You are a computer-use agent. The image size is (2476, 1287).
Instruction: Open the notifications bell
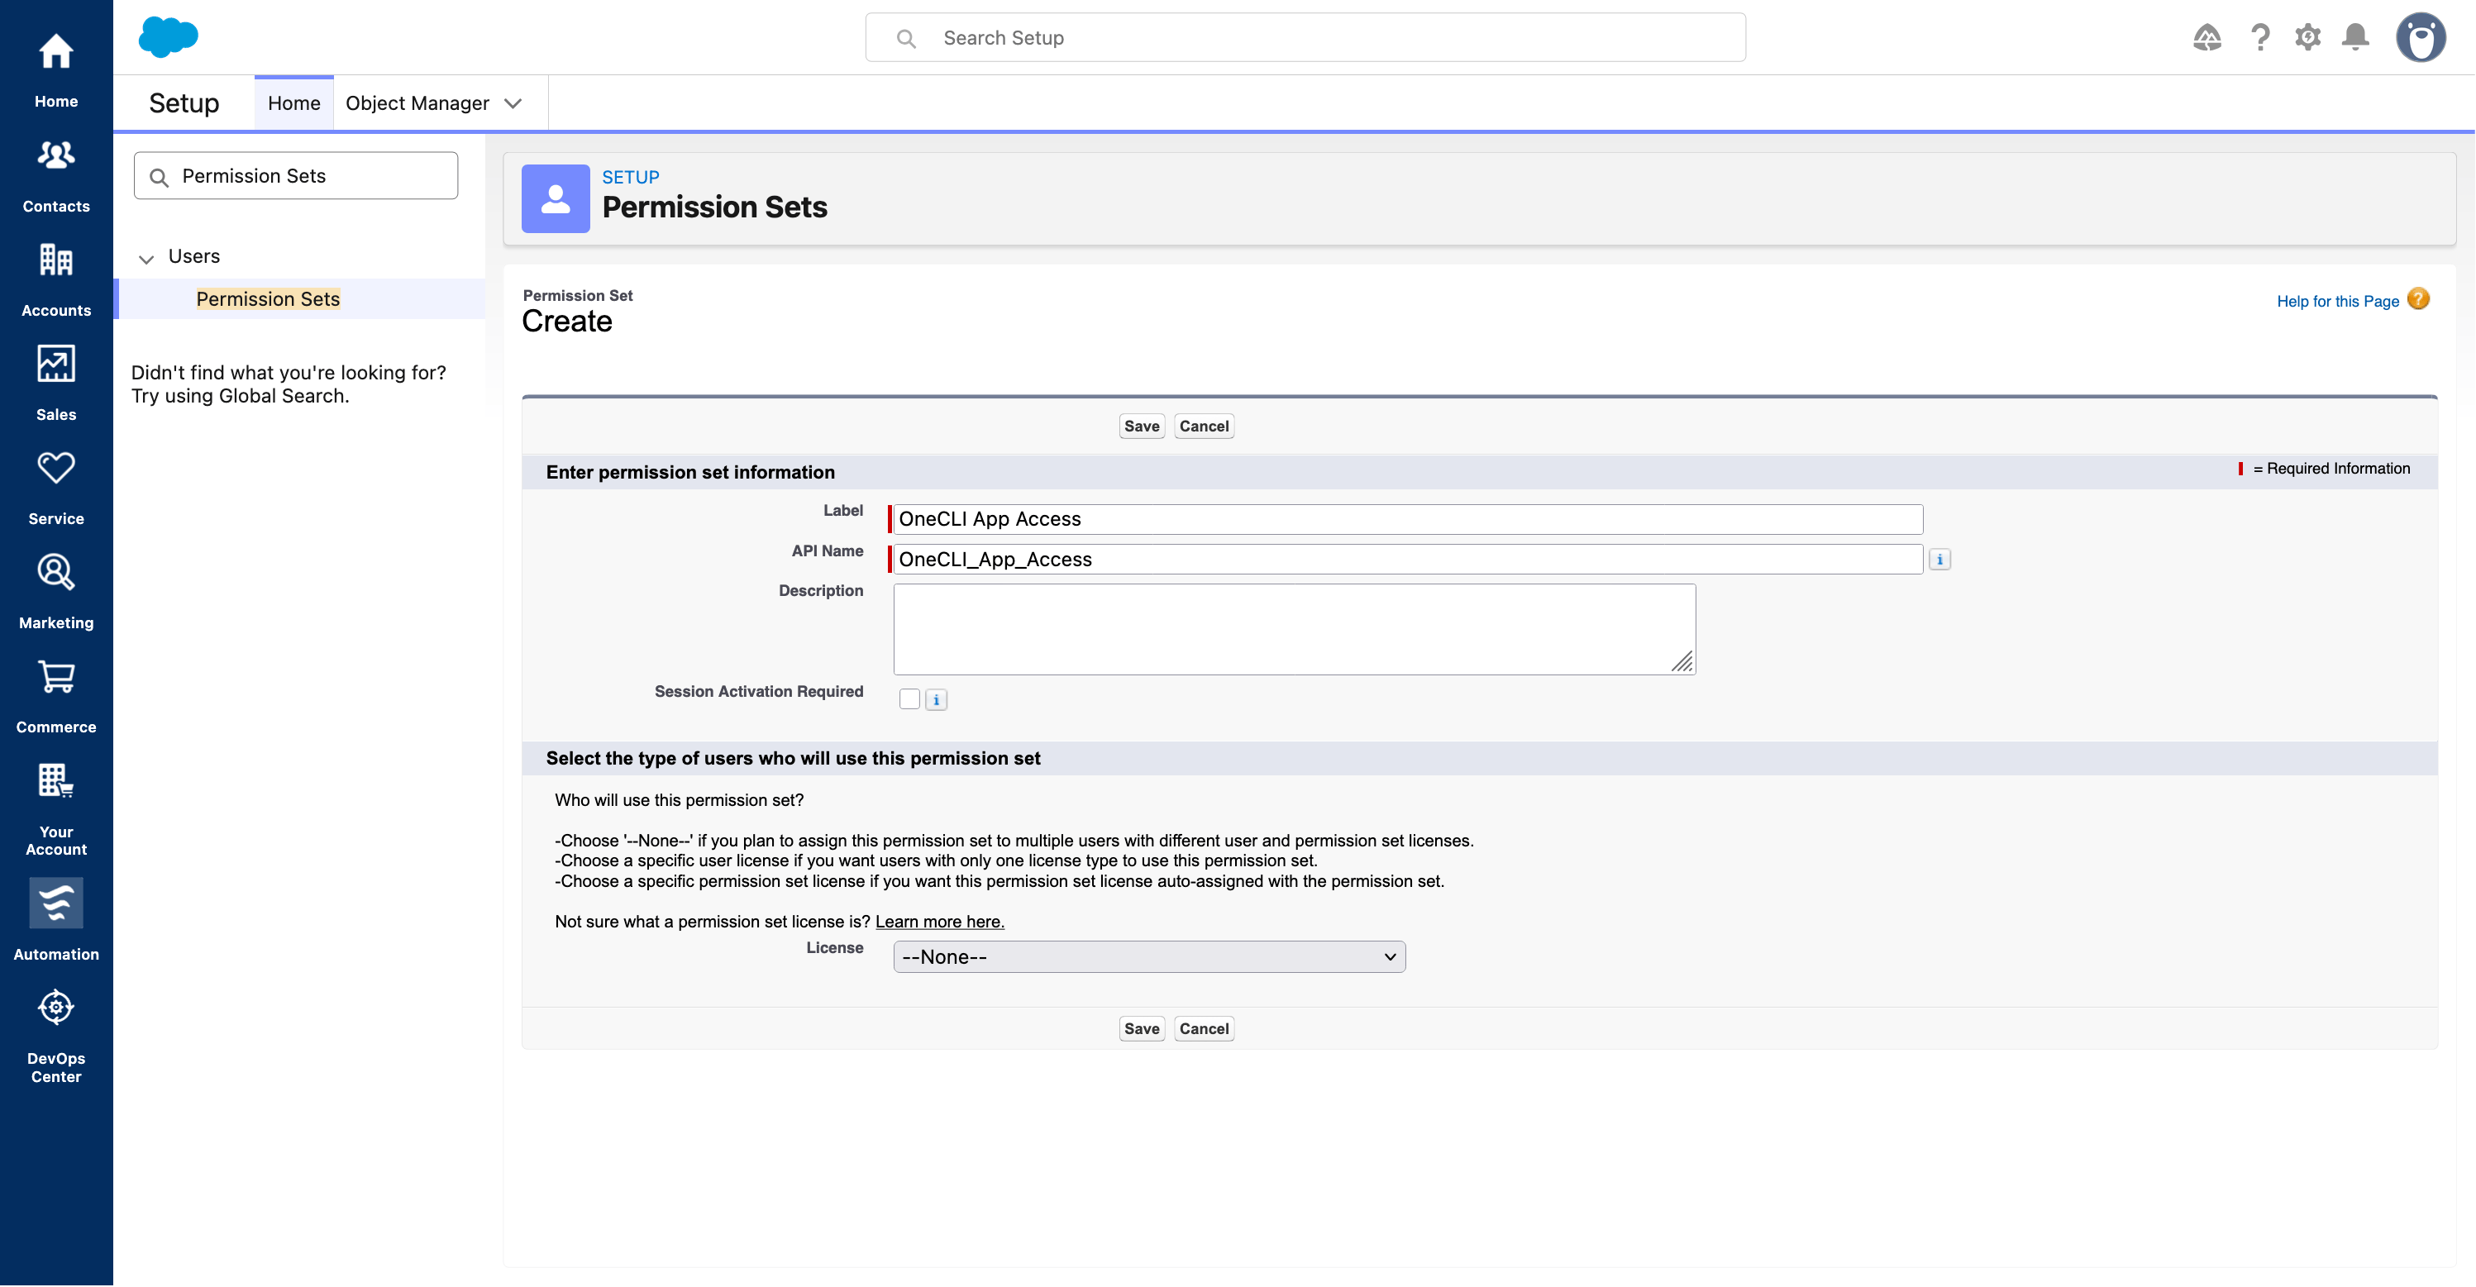(x=2355, y=37)
